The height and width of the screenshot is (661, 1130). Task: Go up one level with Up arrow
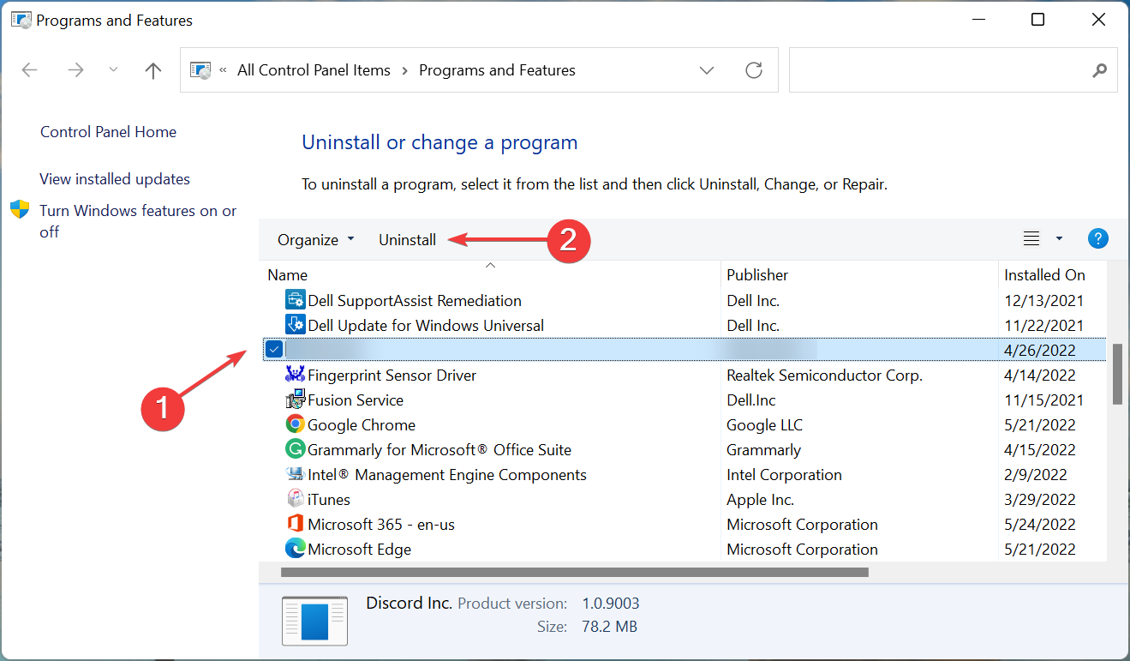(x=153, y=70)
